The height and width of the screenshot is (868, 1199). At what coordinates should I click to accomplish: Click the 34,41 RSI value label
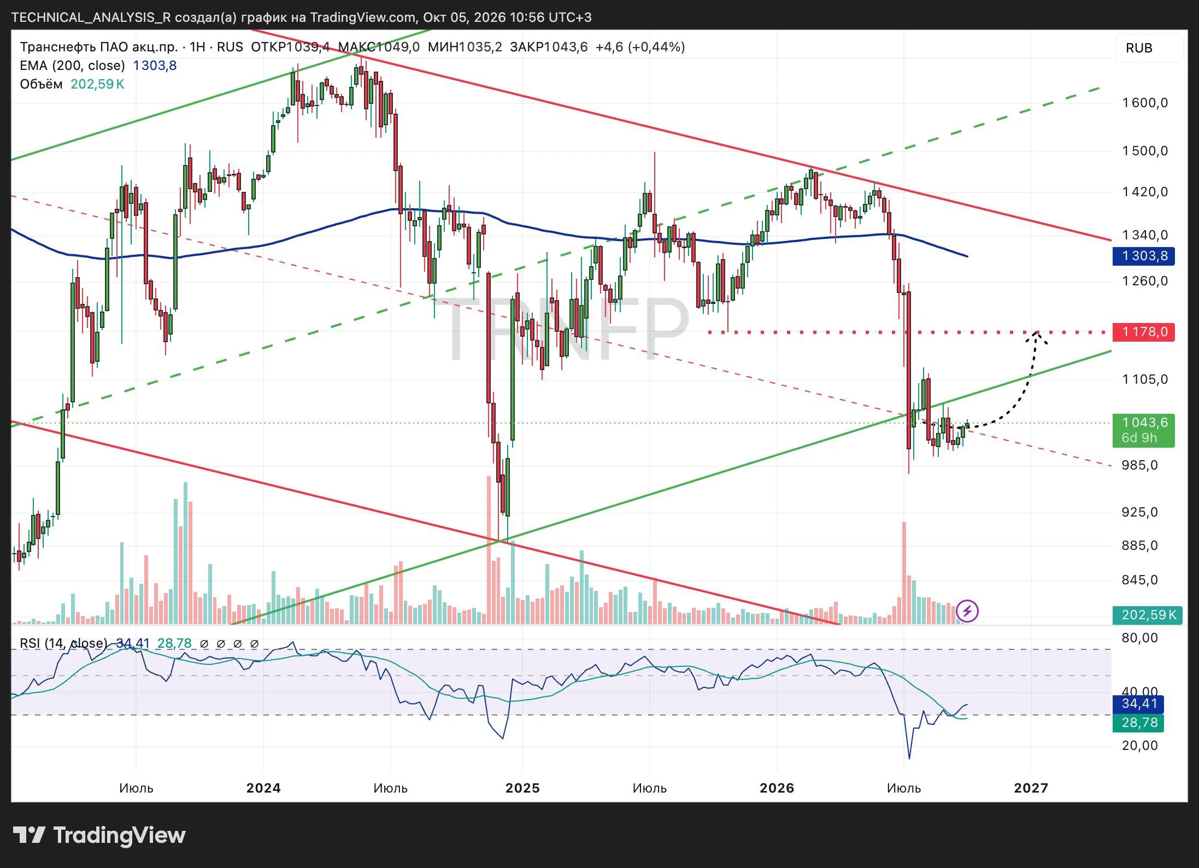[x=1139, y=703]
